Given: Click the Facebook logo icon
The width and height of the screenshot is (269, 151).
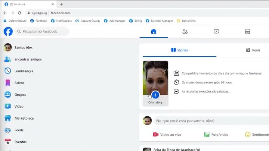Looking at the screenshot, I should click(8, 31).
